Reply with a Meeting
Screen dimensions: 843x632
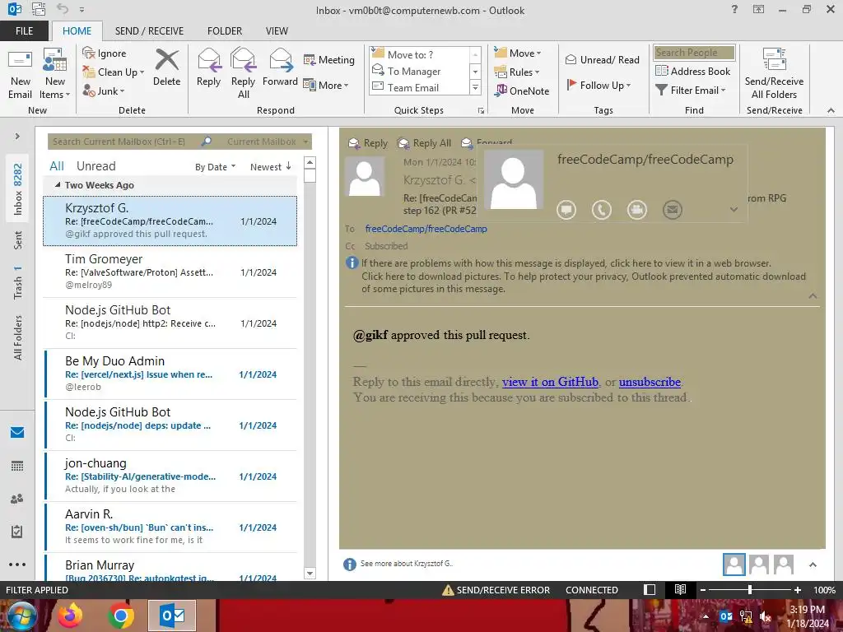[x=329, y=59]
